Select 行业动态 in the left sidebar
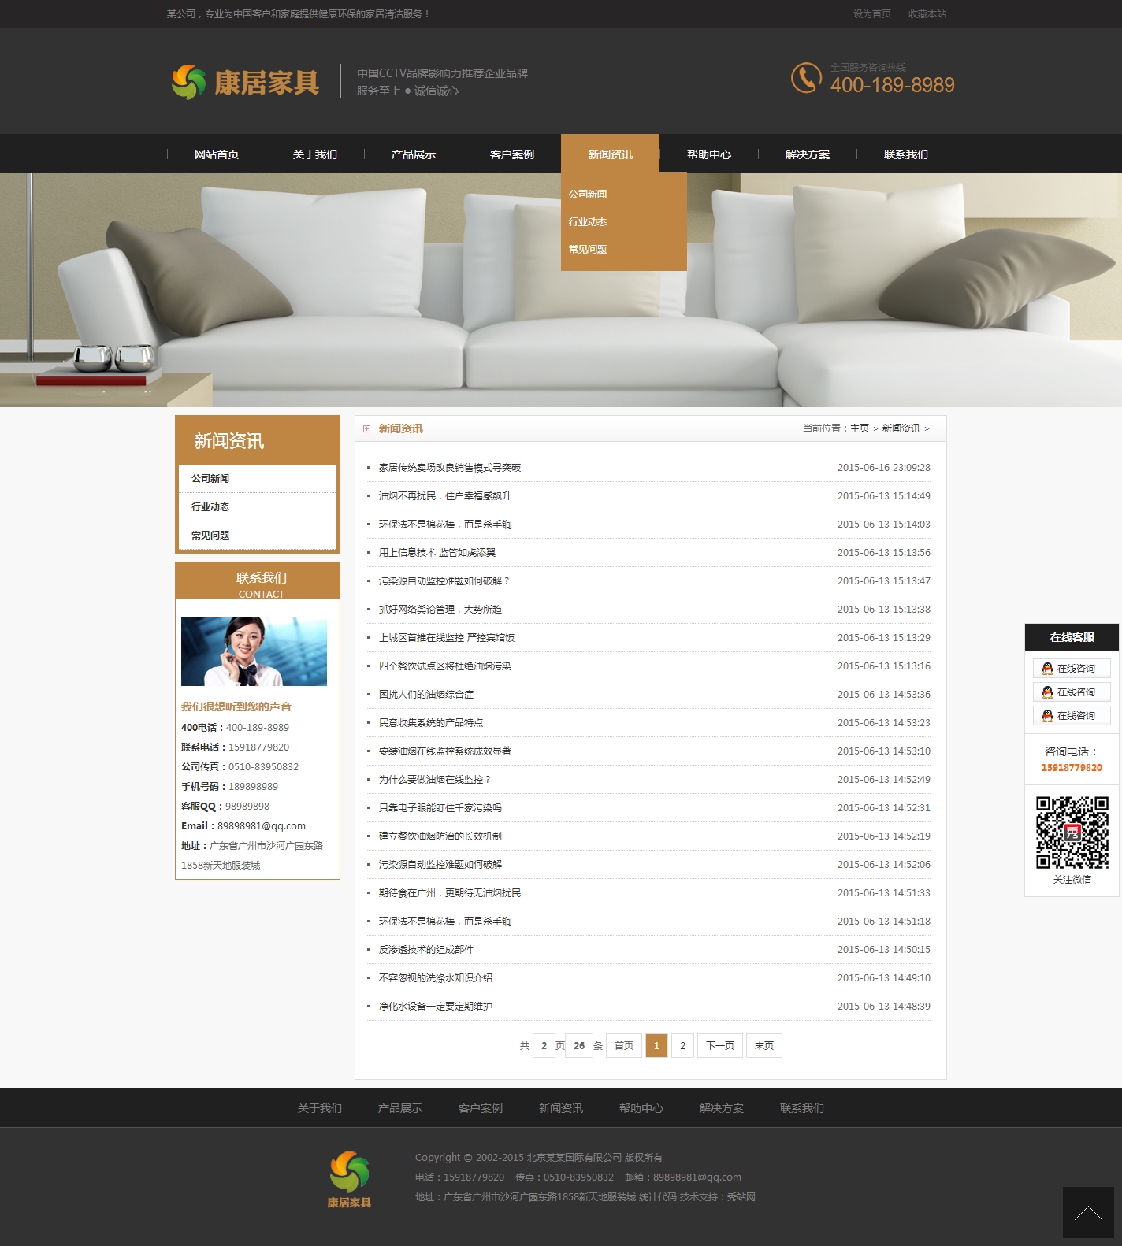1122x1246 pixels. pos(210,507)
